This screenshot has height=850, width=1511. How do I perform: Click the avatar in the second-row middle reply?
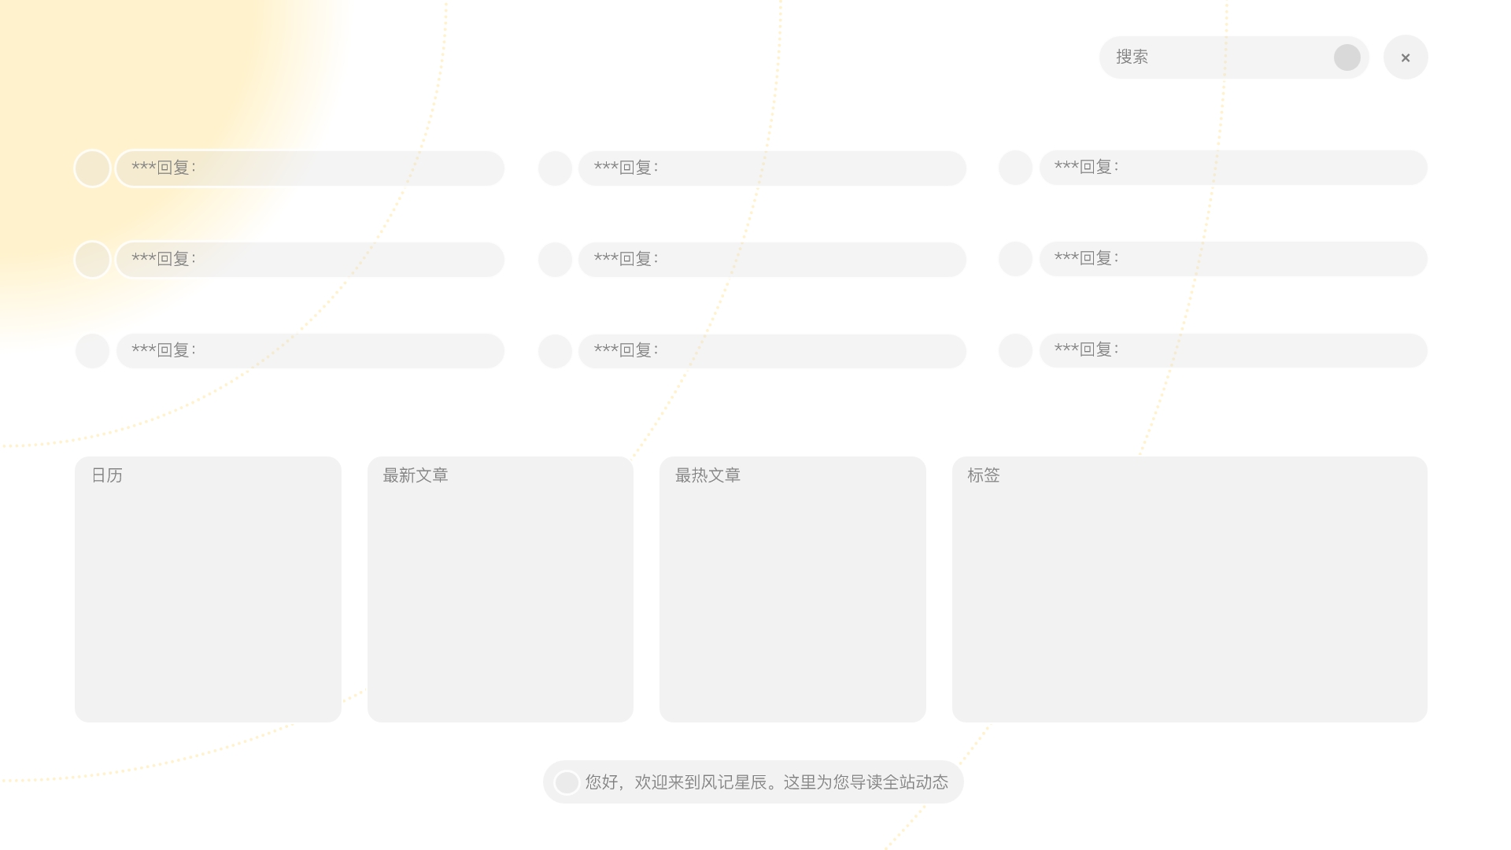pos(555,260)
